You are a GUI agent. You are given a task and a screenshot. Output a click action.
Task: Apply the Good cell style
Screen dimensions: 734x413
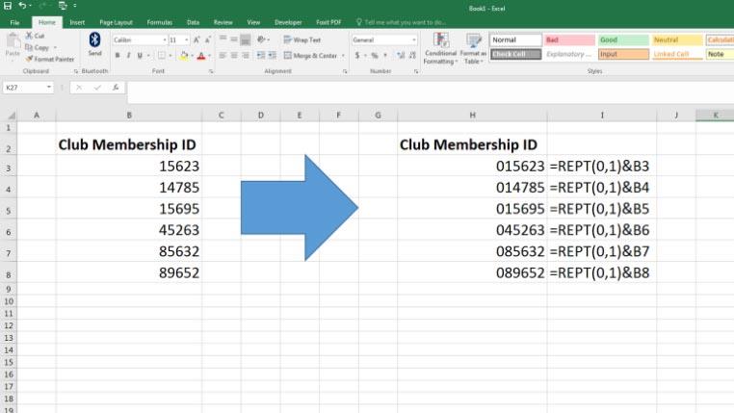coord(623,39)
